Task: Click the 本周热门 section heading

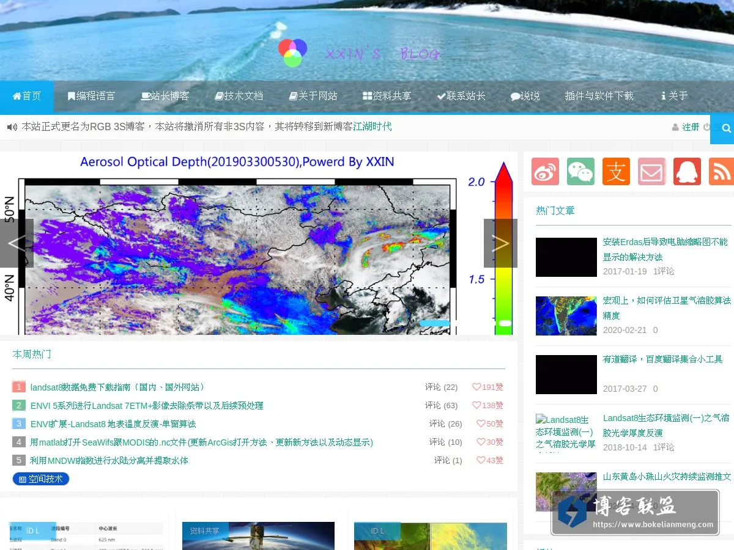Action: click(32, 354)
